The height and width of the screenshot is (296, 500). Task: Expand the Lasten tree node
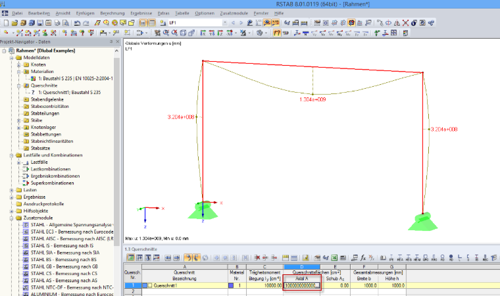click(x=11, y=190)
